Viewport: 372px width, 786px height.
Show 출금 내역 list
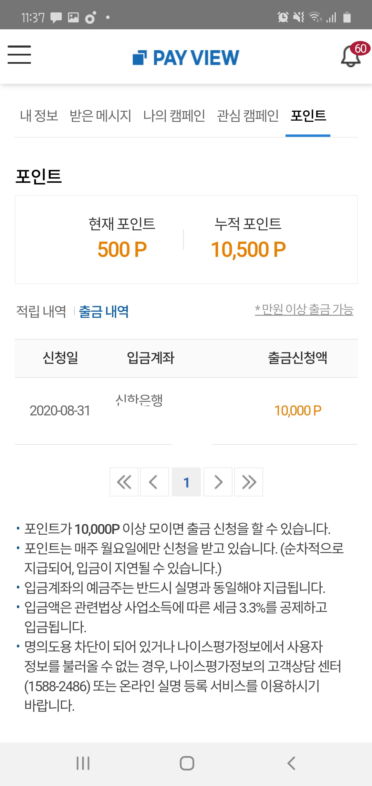pyautogui.click(x=104, y=311)
